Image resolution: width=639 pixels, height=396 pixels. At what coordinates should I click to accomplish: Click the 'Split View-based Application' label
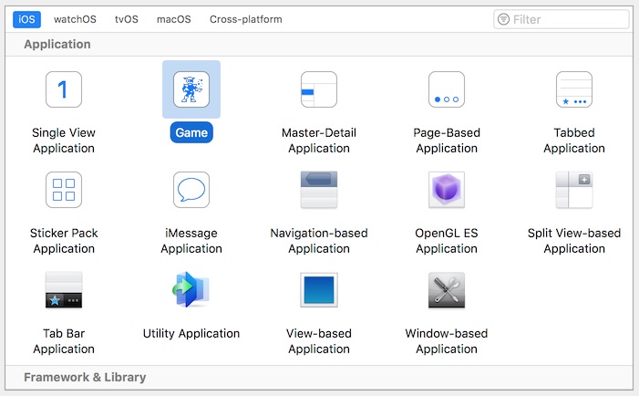click(x=573, y=241)
